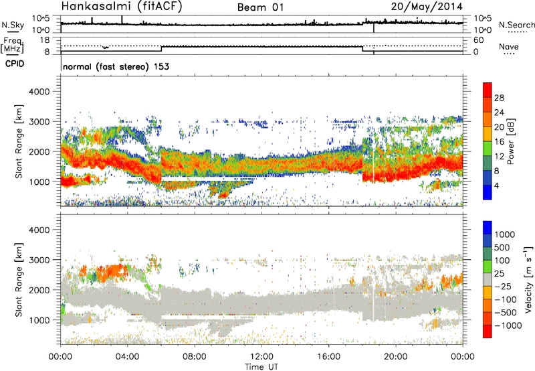Click the frequency step-up line near 06:00
The image size is (535, 371).
coord(161,48)
